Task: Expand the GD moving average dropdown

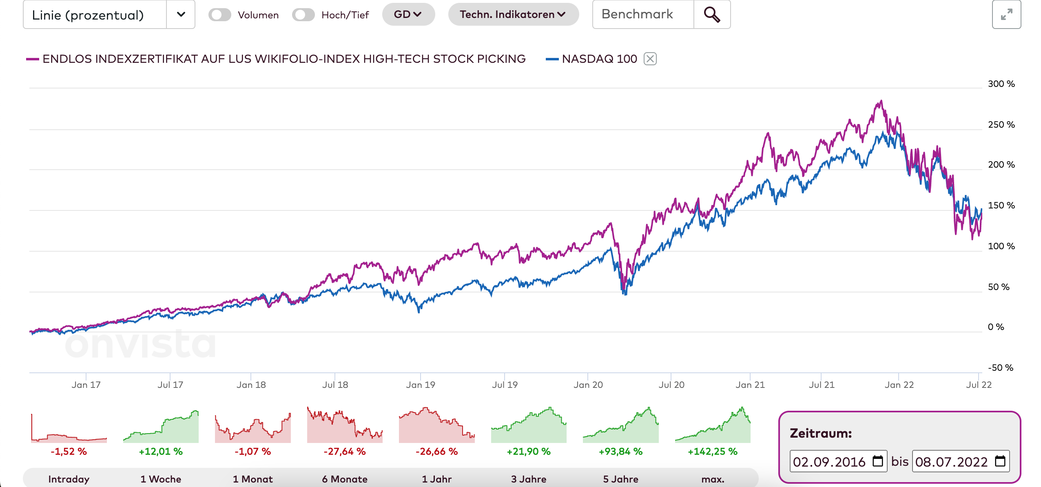Action: [408, 15]
